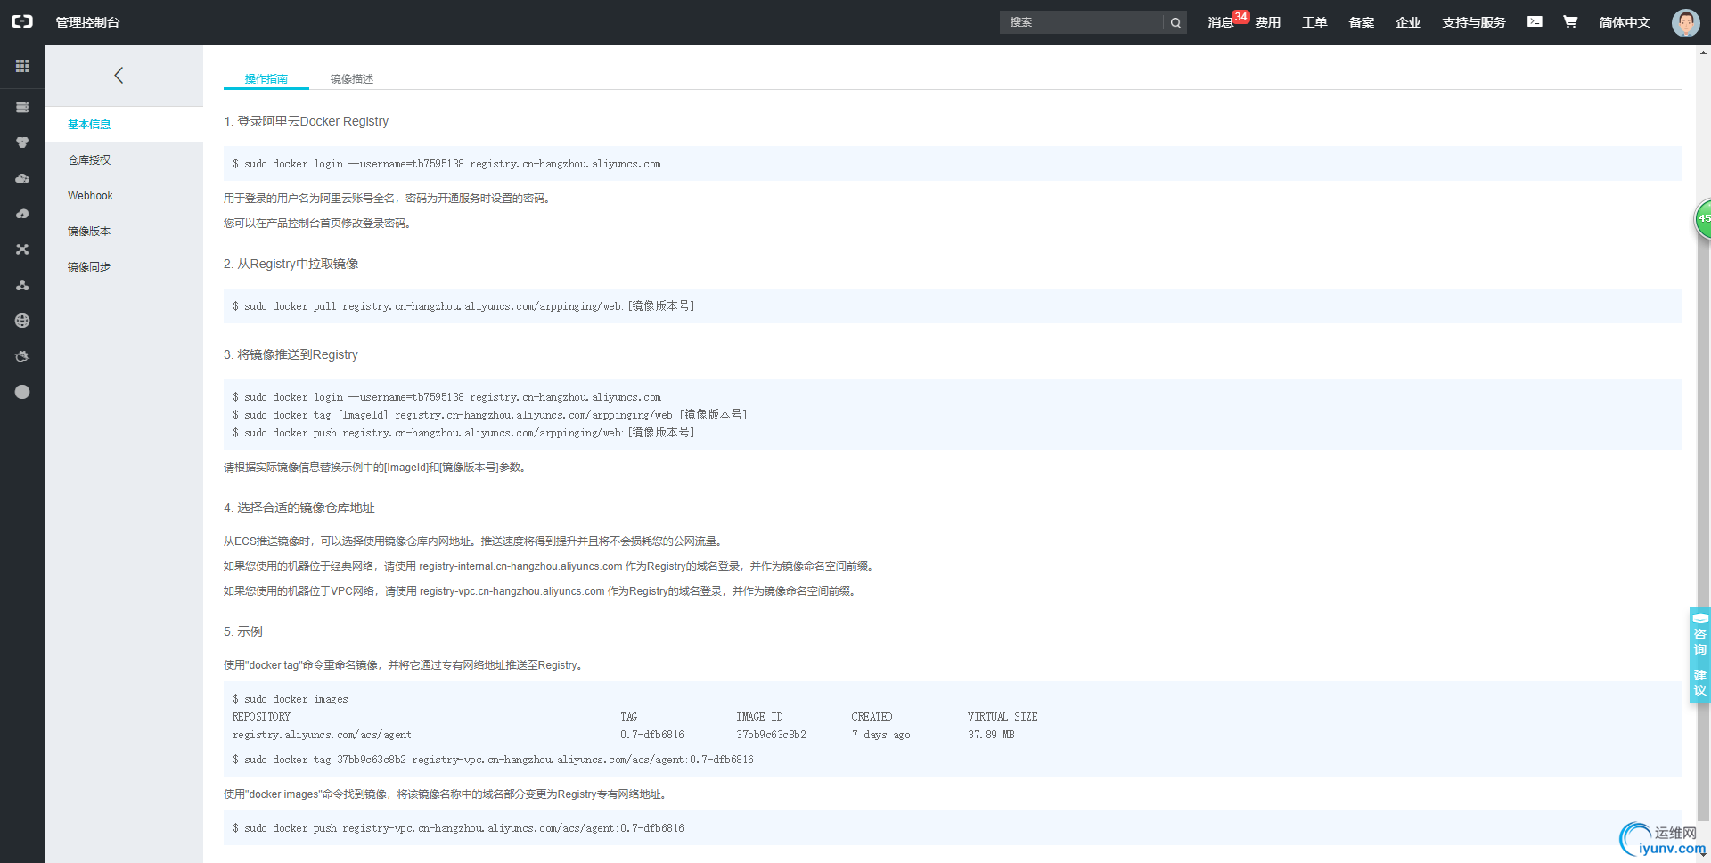Viewport: 1711px width, 863px height.
Task: Click the solid circle sidebar icon
Action: 22,392
